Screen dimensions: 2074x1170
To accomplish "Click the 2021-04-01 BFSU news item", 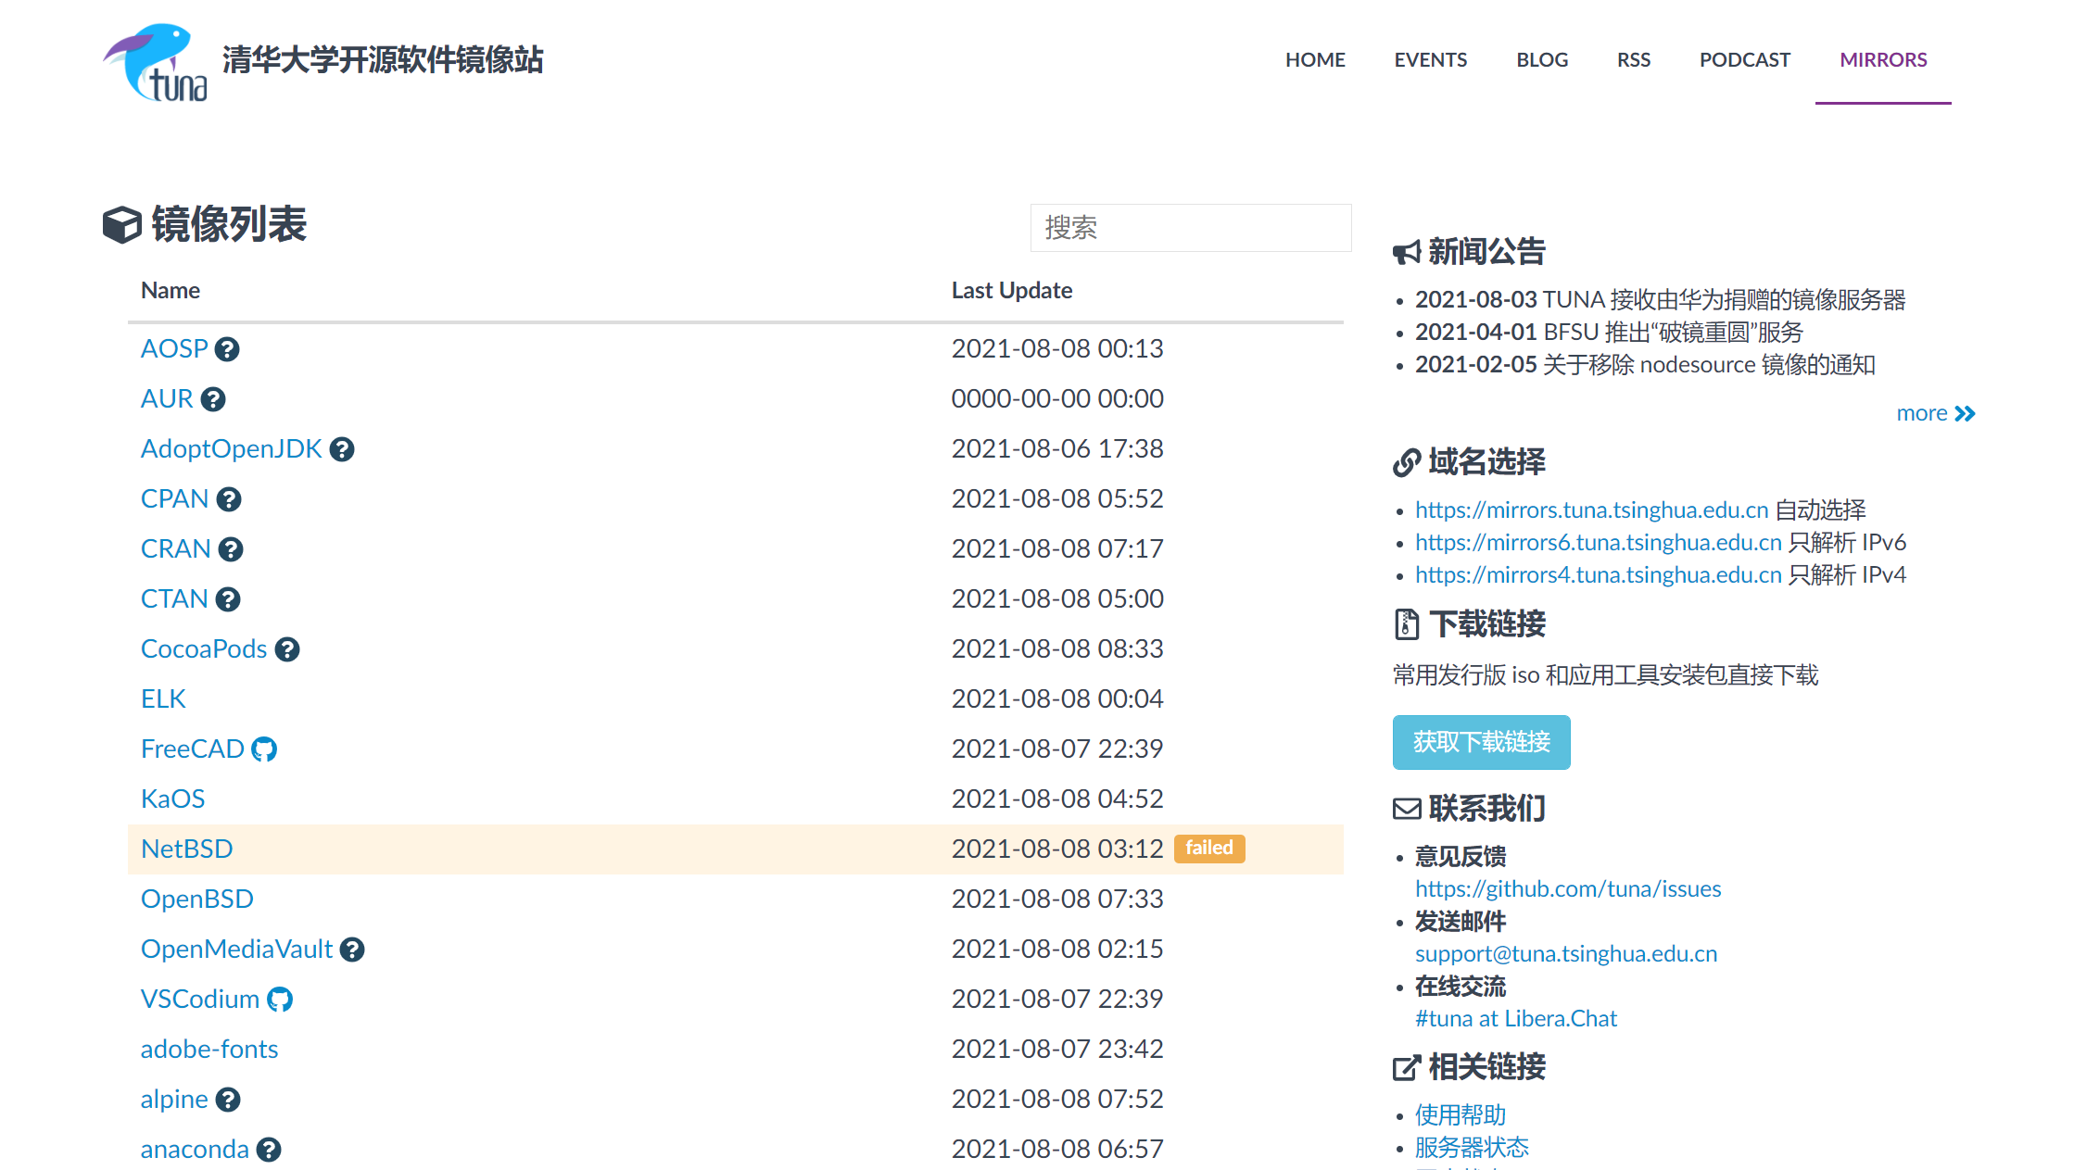I will [x=1609, y=332].
